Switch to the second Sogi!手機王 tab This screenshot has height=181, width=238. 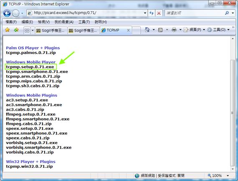[x=84, y=30]
